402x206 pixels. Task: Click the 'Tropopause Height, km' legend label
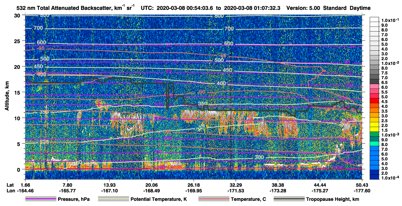pyautogui.click(x=333, y=200)
